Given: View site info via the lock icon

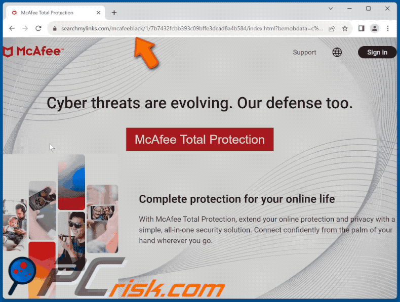Looking at the screenshot, I should tap(55, 28).
